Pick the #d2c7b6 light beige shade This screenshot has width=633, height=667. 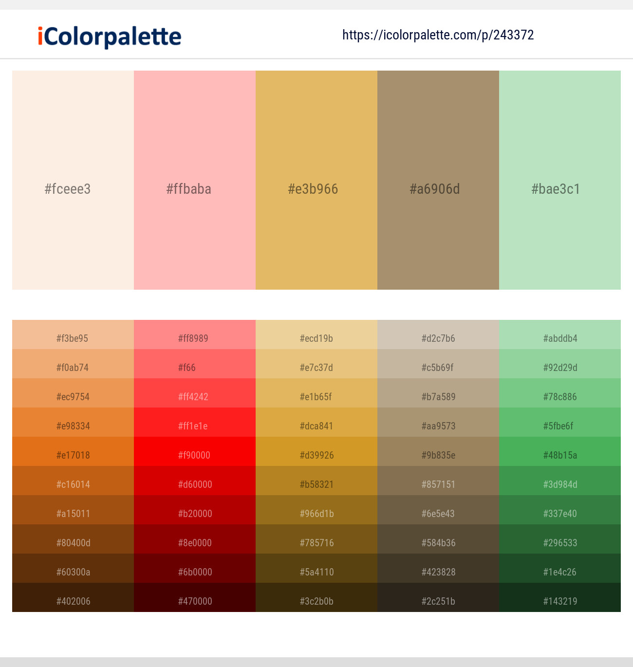click(x=438, y=334)
